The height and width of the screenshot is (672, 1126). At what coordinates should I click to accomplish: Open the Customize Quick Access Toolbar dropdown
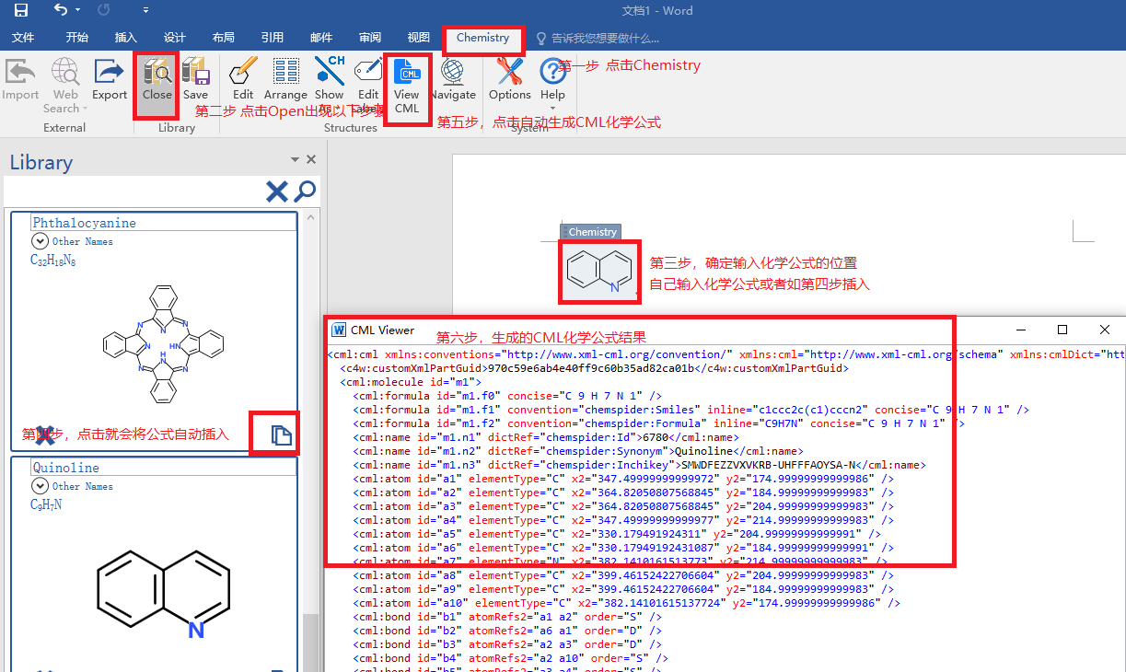[147, 10]
